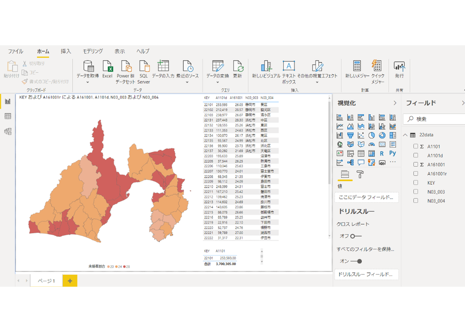Select the line chart visual

click(x=340, y=127)
